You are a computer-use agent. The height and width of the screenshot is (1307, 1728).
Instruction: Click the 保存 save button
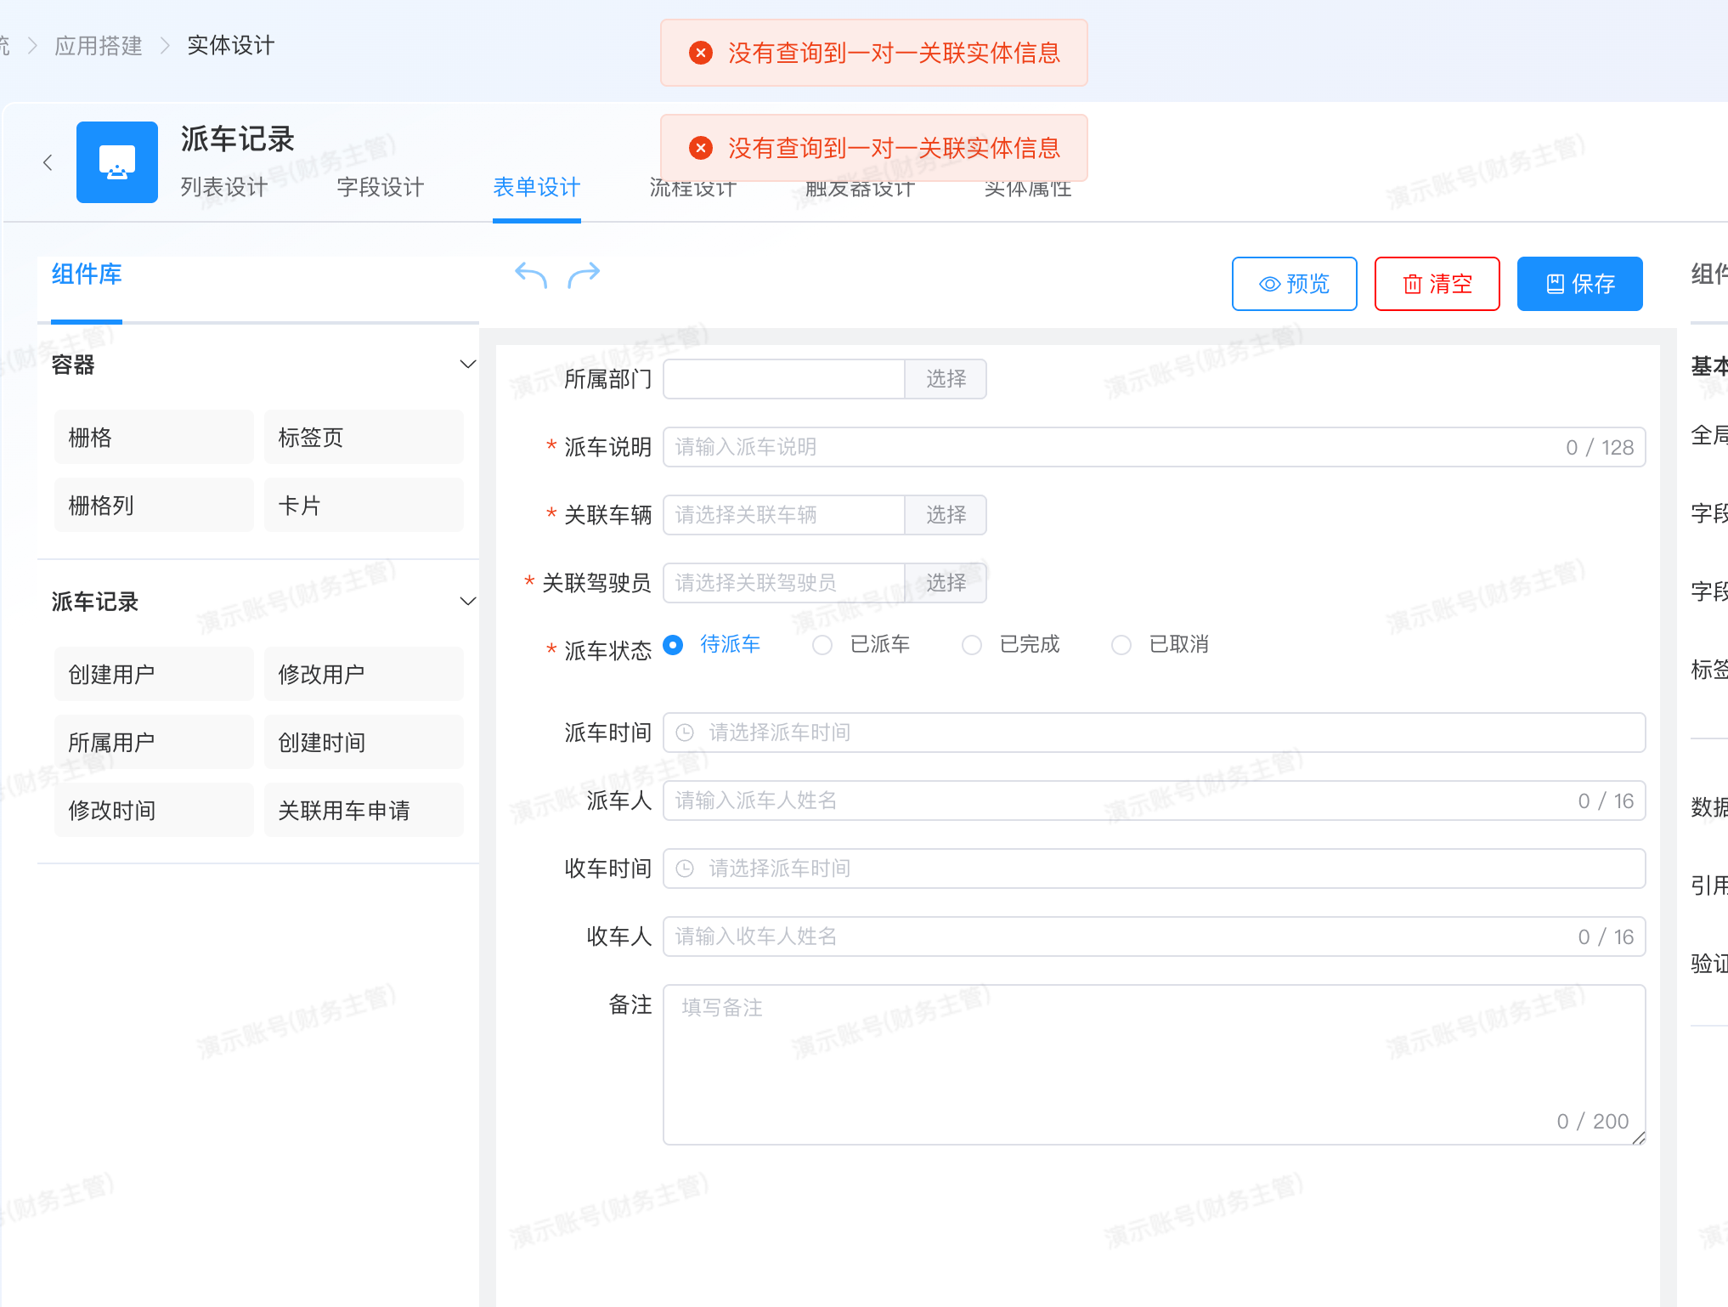pyautogui.click(x=1580, y=284)
